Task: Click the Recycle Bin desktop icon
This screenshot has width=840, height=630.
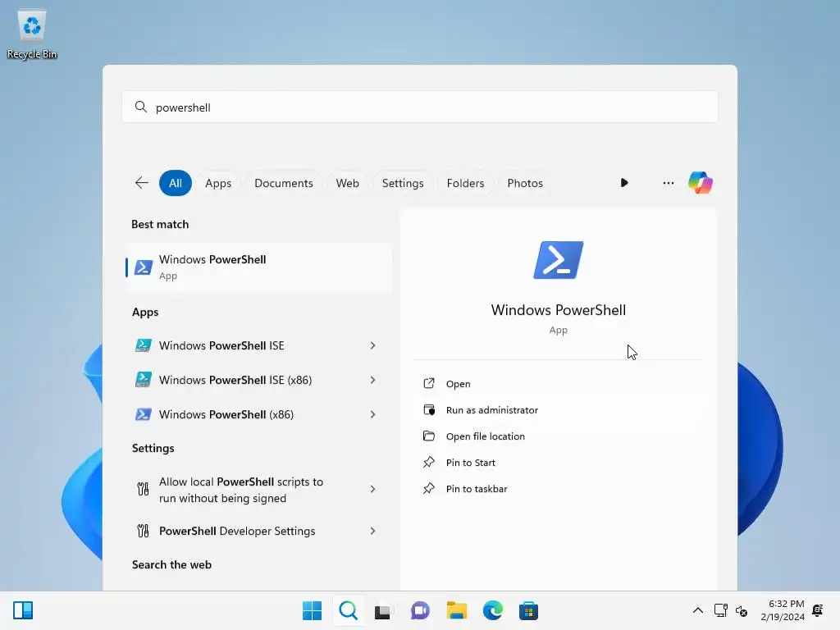Action: tap(32, 34)
